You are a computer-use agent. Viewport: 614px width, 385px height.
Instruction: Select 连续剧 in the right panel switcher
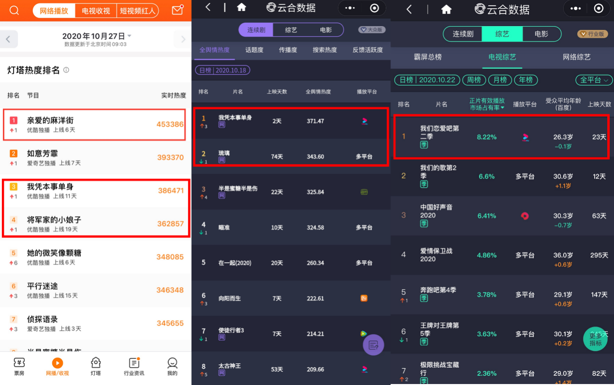point(463,34)
